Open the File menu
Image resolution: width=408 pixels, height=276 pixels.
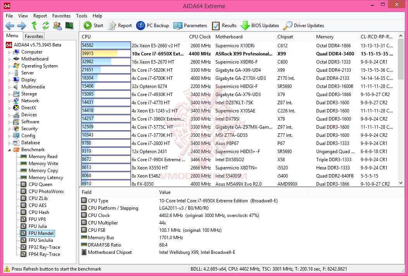[x=9, y=16]
